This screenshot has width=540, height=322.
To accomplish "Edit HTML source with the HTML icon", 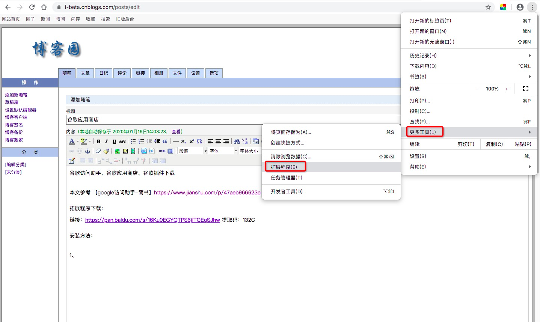I will point(162,151).
